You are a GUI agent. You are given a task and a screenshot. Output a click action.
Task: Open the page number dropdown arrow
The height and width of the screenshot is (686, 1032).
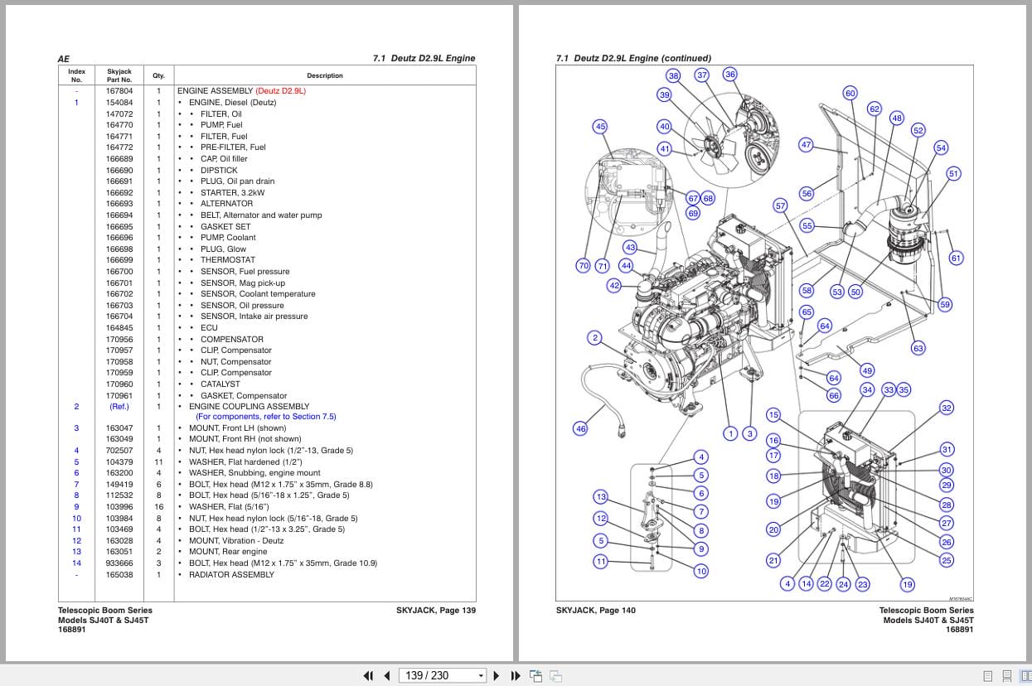[x=481, y=676]
